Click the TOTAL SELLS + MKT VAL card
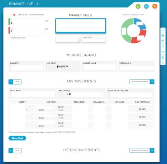Image resolution: width=167 pixels, height=164 pixels. (130, 93)
